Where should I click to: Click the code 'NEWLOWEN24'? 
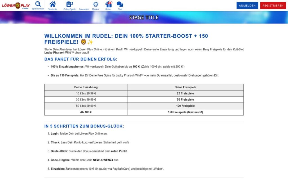tap(103, 160)
